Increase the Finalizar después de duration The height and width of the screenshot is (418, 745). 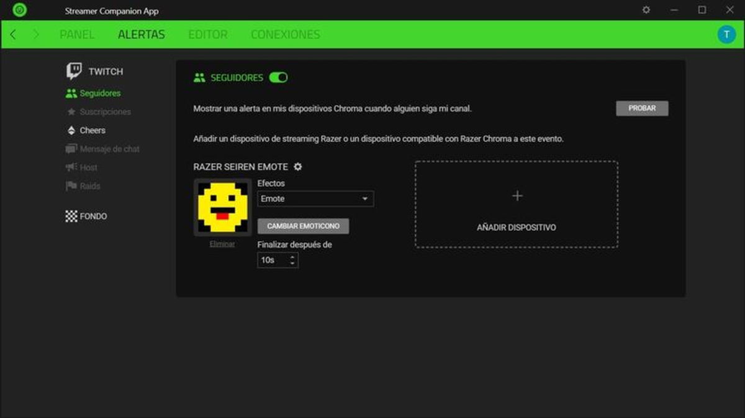coord(292,257)
